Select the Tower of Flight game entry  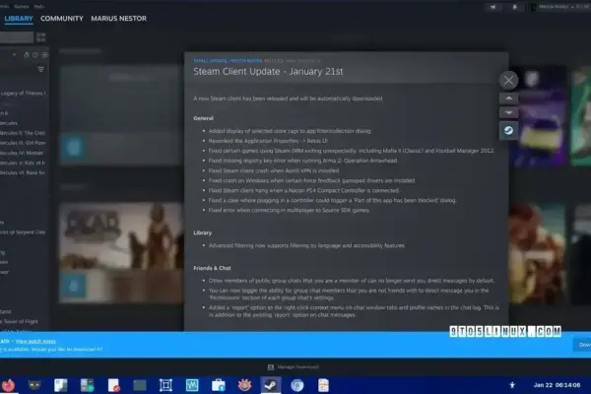[20, 321]
